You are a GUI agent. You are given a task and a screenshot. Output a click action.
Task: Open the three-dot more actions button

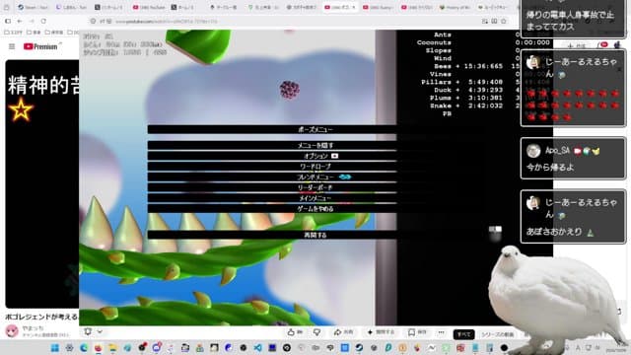point(441,332)
